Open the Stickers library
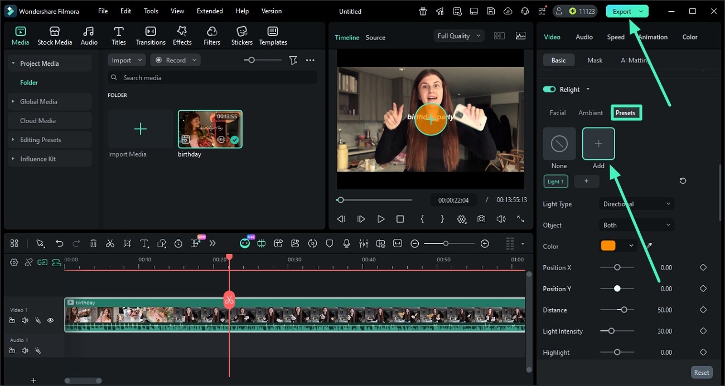 pos(241,35)
